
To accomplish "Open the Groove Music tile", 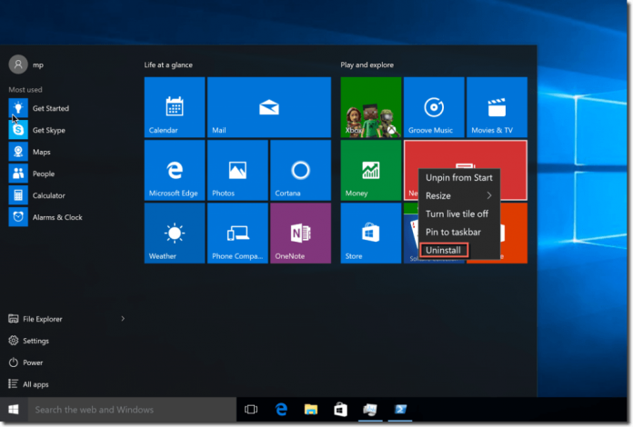I will click(x=434, y=107).
